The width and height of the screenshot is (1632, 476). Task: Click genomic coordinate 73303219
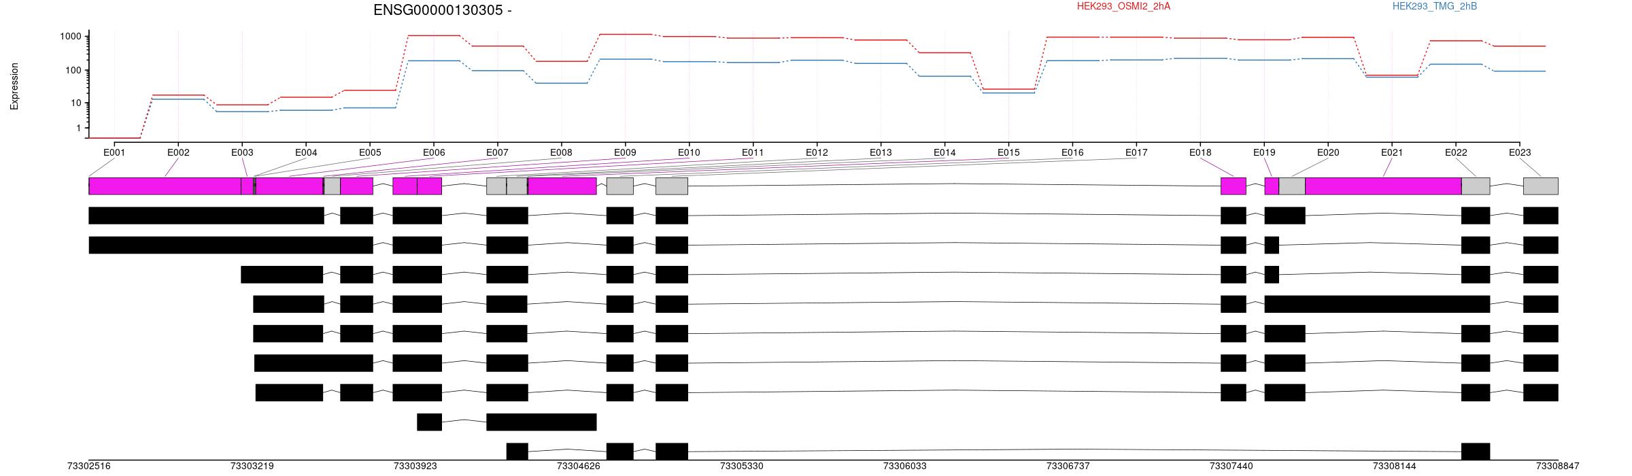coord(252,466)
